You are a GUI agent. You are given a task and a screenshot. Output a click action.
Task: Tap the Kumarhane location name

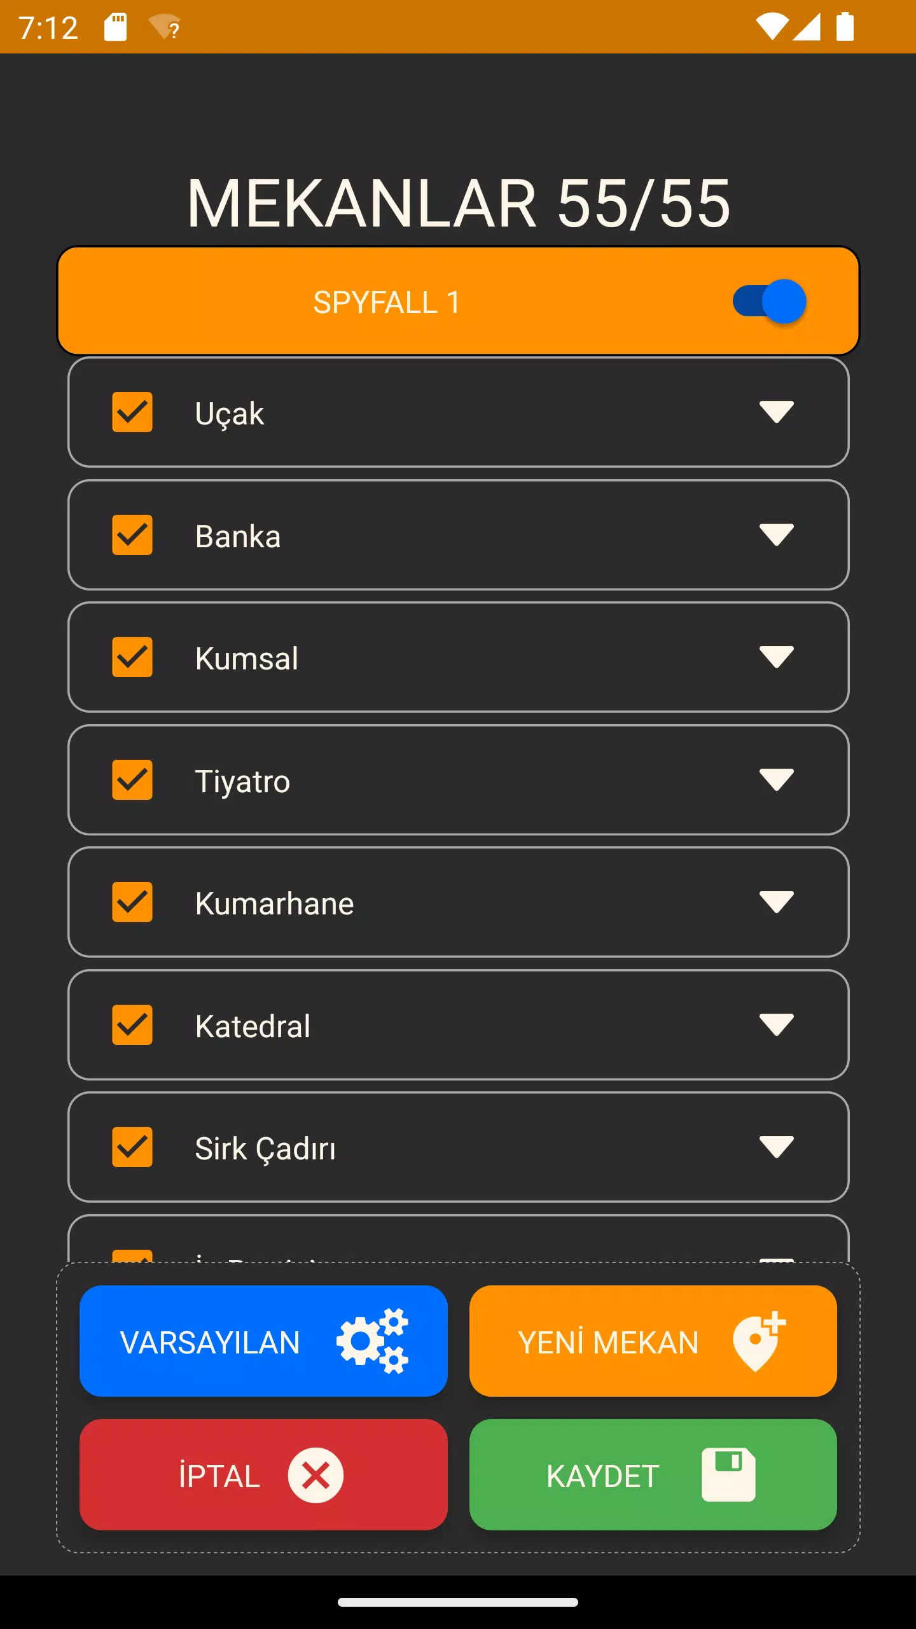tap(274, 904)
